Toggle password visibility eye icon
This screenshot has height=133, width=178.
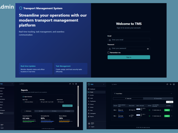148,49
